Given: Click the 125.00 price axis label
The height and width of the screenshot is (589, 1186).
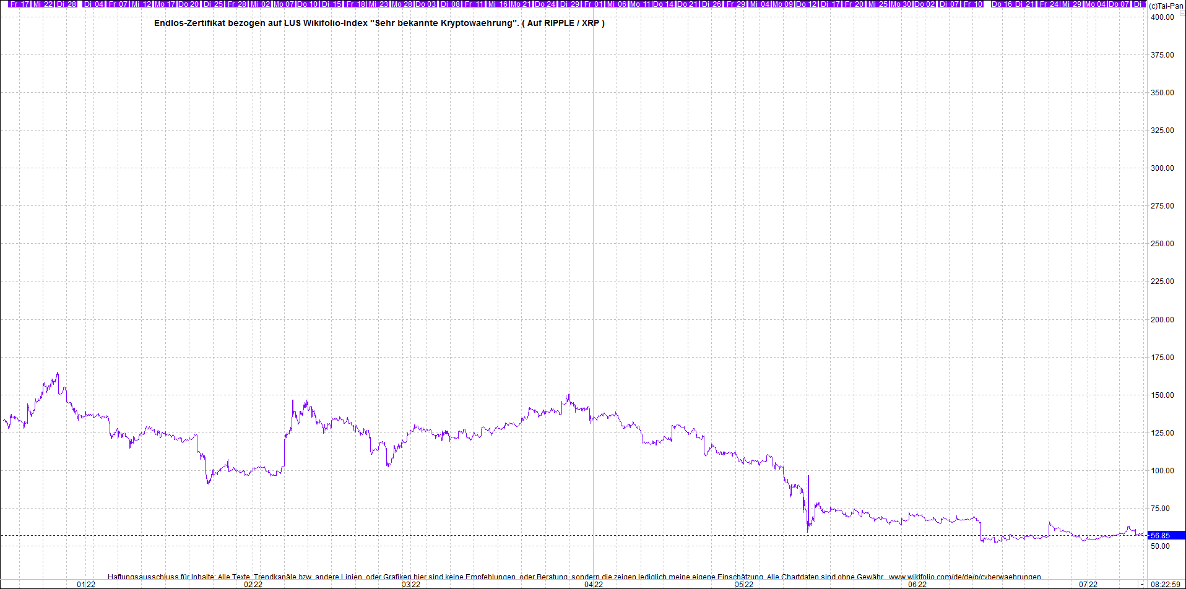Looking at the screenshot, I should 1162,433.
